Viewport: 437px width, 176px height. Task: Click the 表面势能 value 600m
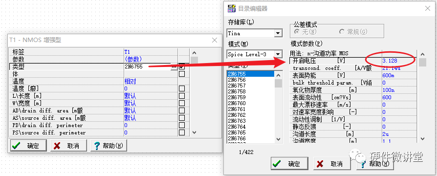pyautogui.click(x=388, y=76)
